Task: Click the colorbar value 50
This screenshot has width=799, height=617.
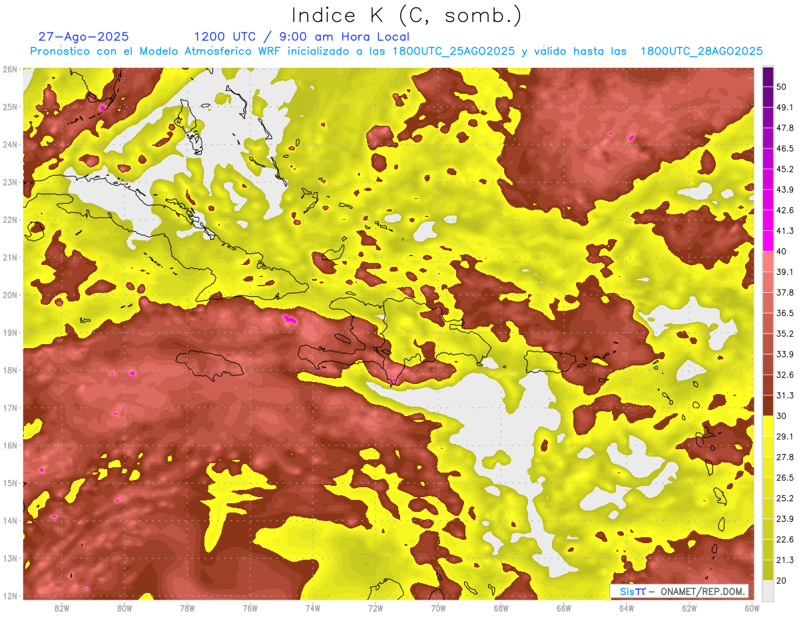Action: 782,87
